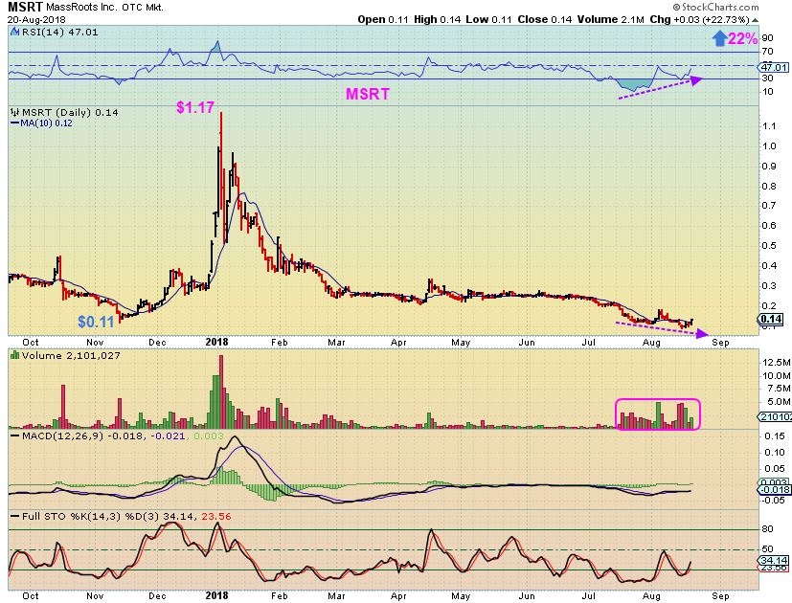
Task: Click the Volume 2.1M header value
Action: click(611, 20)
